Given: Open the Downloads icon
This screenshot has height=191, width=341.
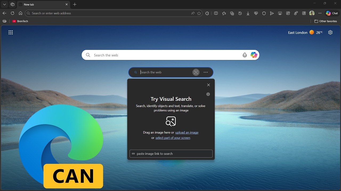Looking at the screenshot, I should (248, 13).
